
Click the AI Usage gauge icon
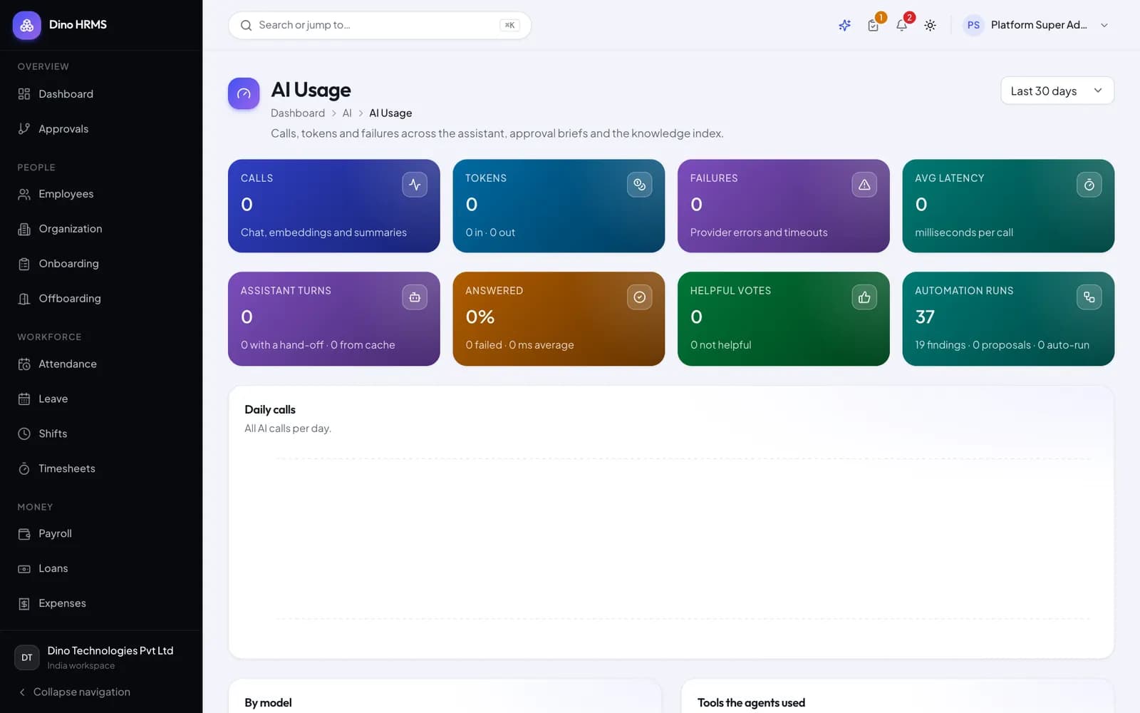point(244,93)
